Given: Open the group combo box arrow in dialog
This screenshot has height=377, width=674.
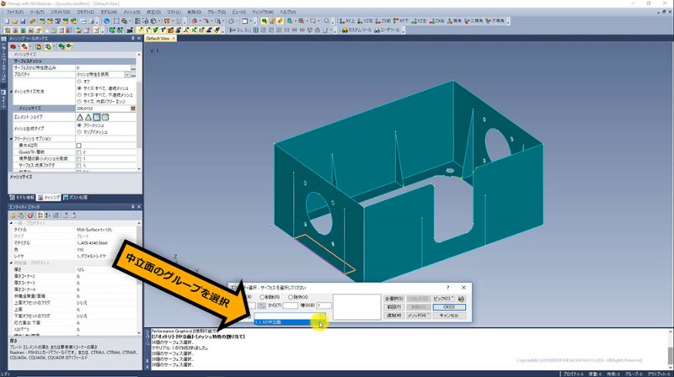Looking at the screenshot, I should [323, 316].
